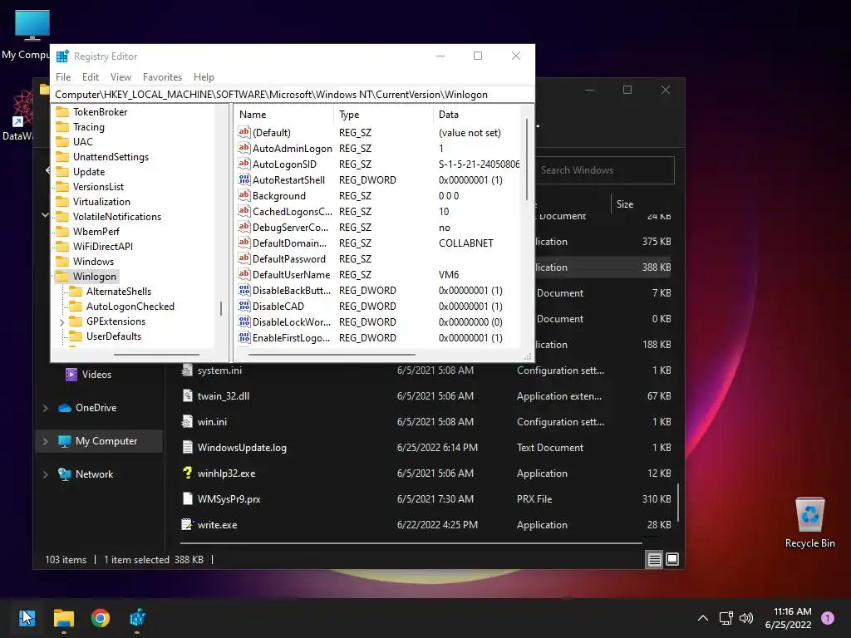The image size is (851, 638).
Task: Open the Registry Editor taskbar icon
Action: (137, 617)
